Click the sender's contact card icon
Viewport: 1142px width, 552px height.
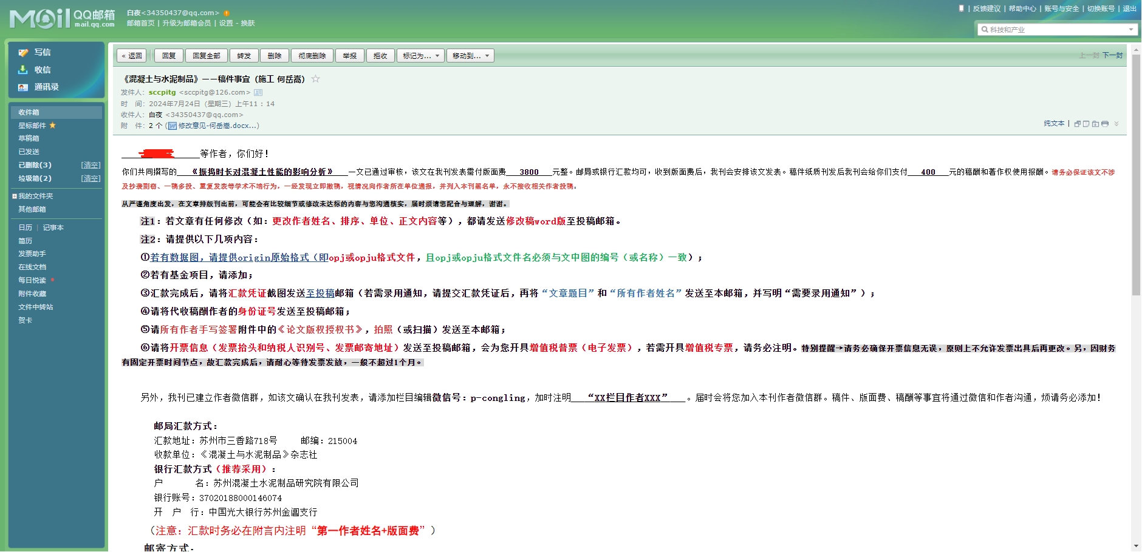tap(258, 93)
